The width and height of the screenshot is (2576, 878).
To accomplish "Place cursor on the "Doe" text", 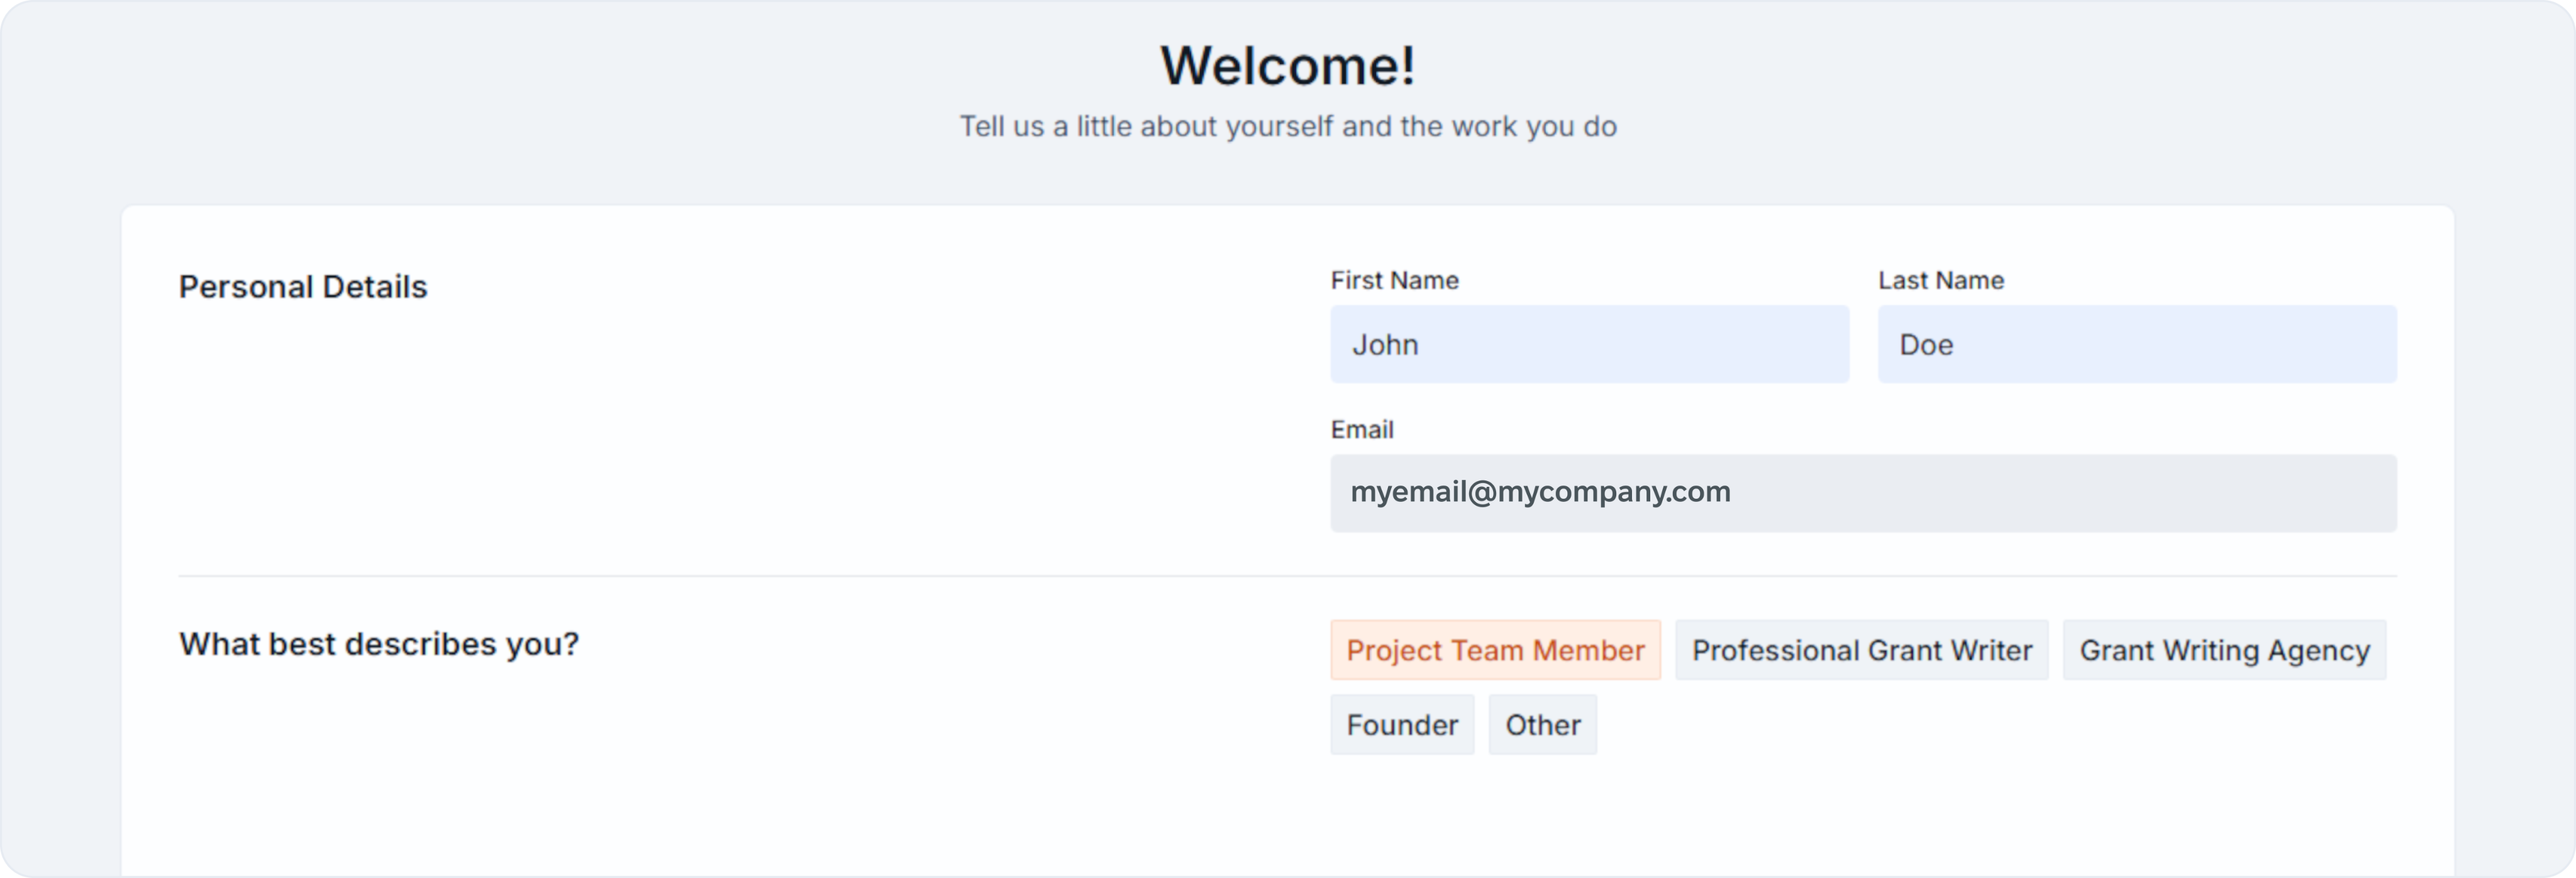I will [1926, 345].
